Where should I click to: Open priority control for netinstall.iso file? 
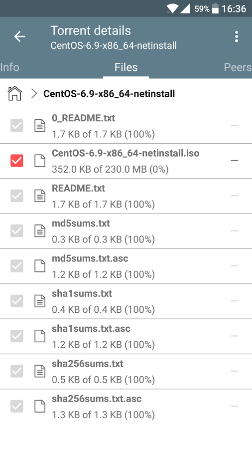click(x=234, y=161)
